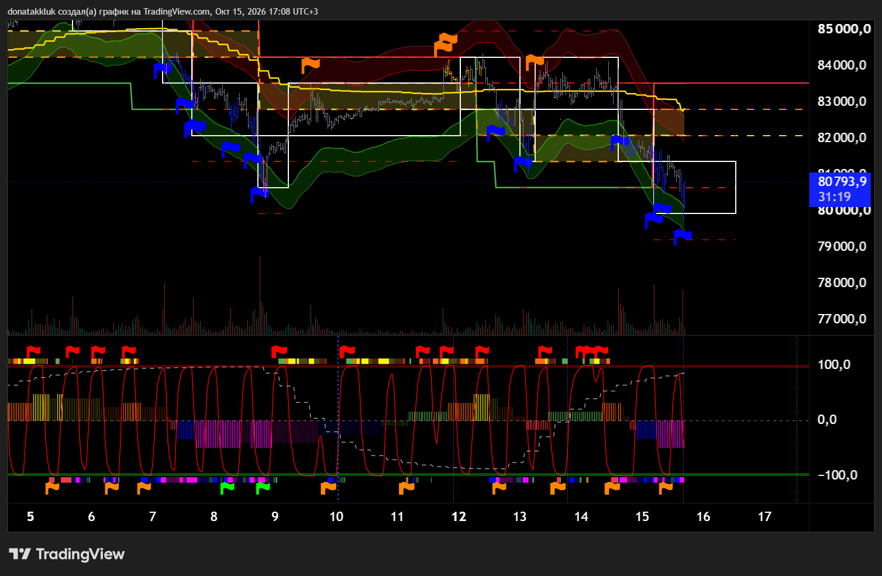
Task: Click the bar countdown timer 31:19
Action: coord(835,197)
